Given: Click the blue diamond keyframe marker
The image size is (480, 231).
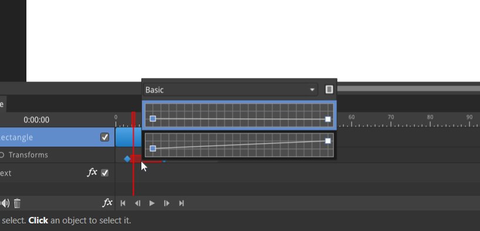Looking at the screenshot, I should pyautogui.click(x=127, y=159).
